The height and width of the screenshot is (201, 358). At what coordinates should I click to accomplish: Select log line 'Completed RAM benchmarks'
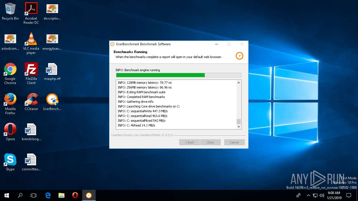(x=141, y=97)
